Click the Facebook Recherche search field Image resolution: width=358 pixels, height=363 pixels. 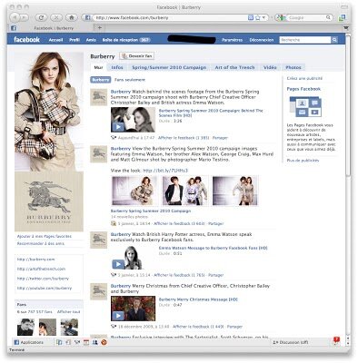tap(305, 40)
